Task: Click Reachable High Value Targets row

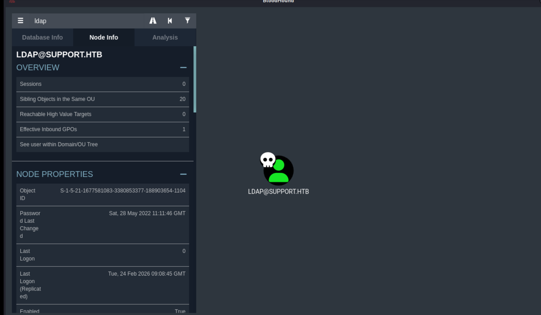Action: tap(103, 114)
